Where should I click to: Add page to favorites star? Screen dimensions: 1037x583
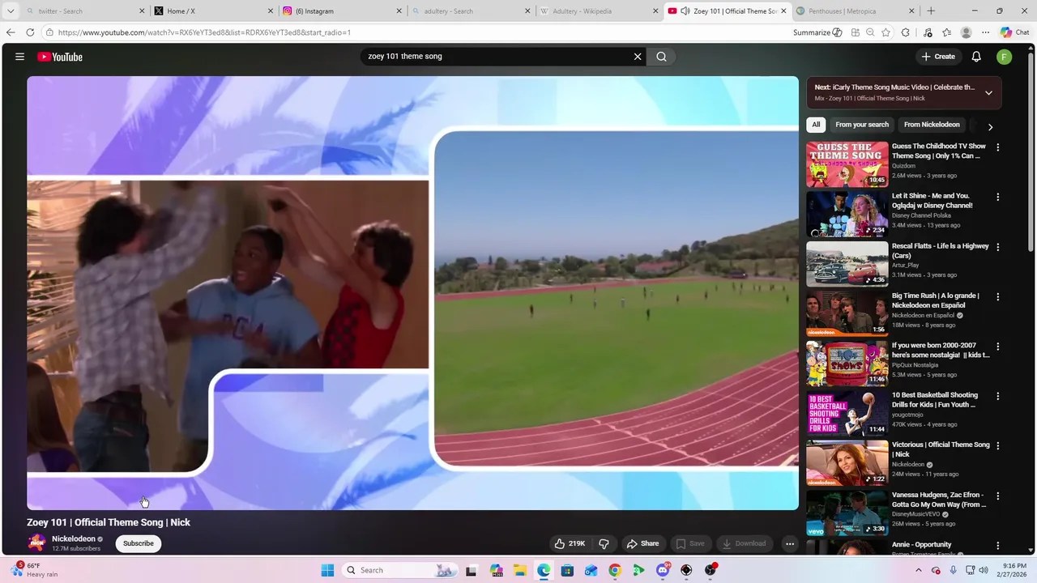(x=886, y=32)
